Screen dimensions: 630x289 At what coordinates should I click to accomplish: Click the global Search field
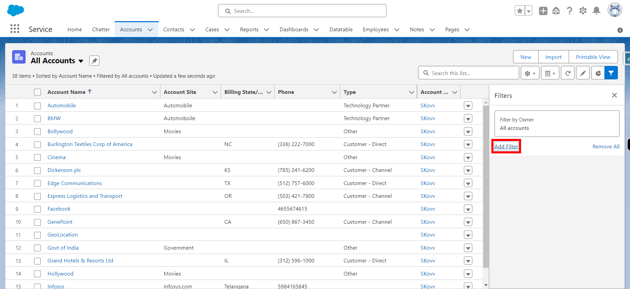302,11
